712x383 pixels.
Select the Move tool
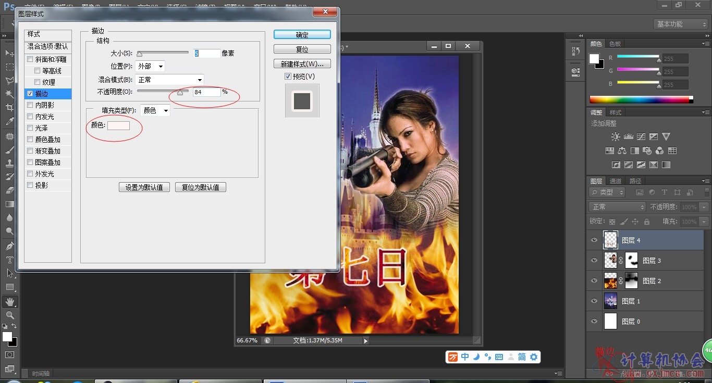9,53
